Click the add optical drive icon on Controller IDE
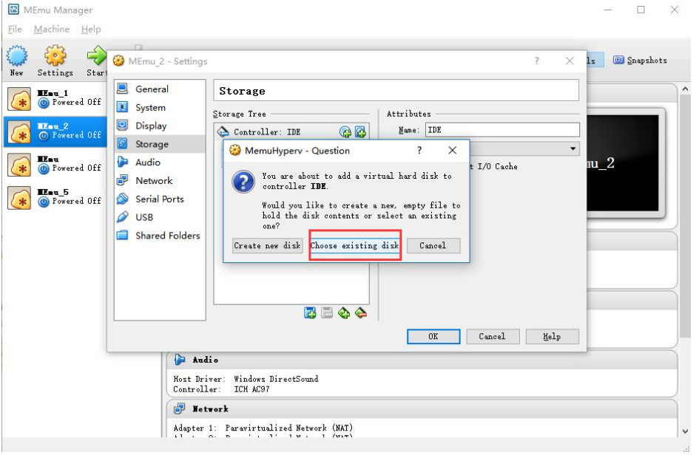693x455 pixels. (x=345, y=132)
